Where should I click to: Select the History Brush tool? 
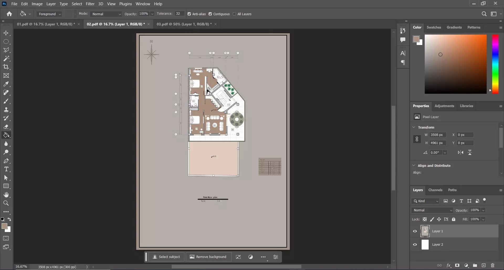6,118
